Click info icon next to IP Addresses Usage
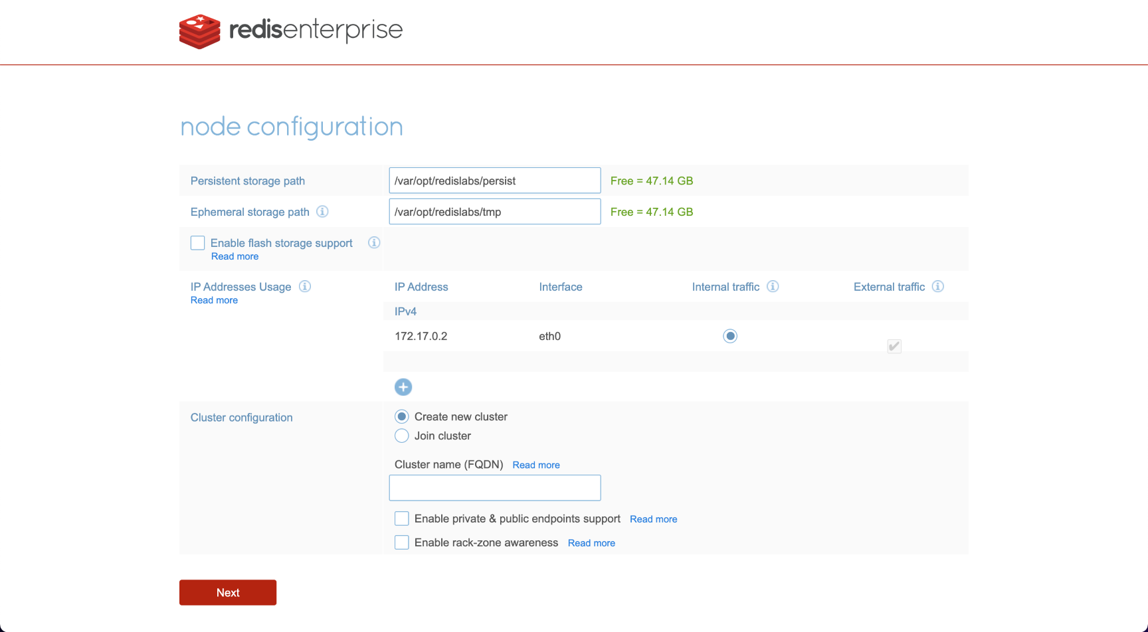This screenshot has height=632, width=1148. click(x=305, y=287)
